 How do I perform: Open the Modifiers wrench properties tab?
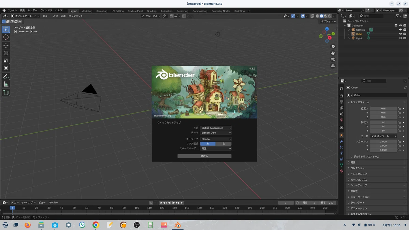coord(342,141)
